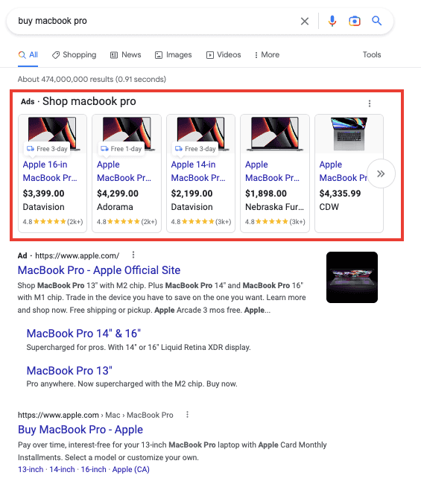Click the product image of the Adorama card
Screen dimensions: 421x484
[127, 133]
